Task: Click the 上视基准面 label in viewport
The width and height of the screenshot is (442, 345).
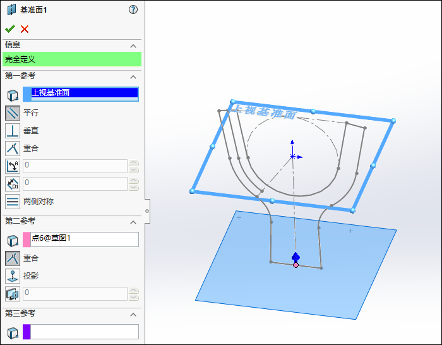Action: coord(265,112)
